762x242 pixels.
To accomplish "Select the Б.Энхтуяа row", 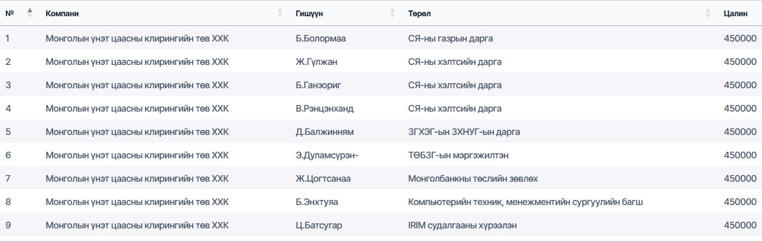I will [381, 202].
